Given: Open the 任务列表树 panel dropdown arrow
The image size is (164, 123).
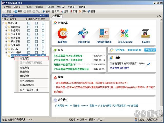Looking at the screenshot, I should point(41,16).
